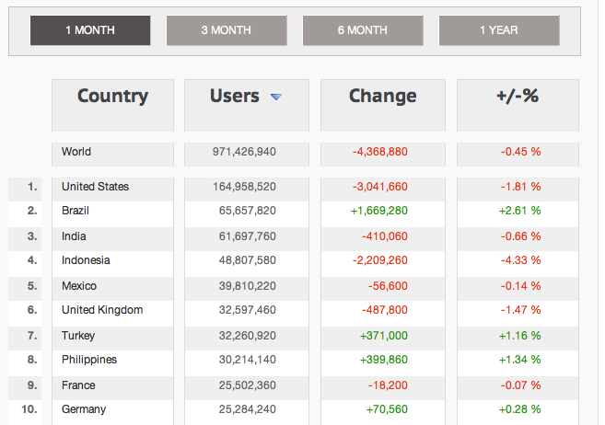The width and height of the screenshot is (605, 425).
Task: Click World users value 971,426,940
Action: (x=244, y=152)
